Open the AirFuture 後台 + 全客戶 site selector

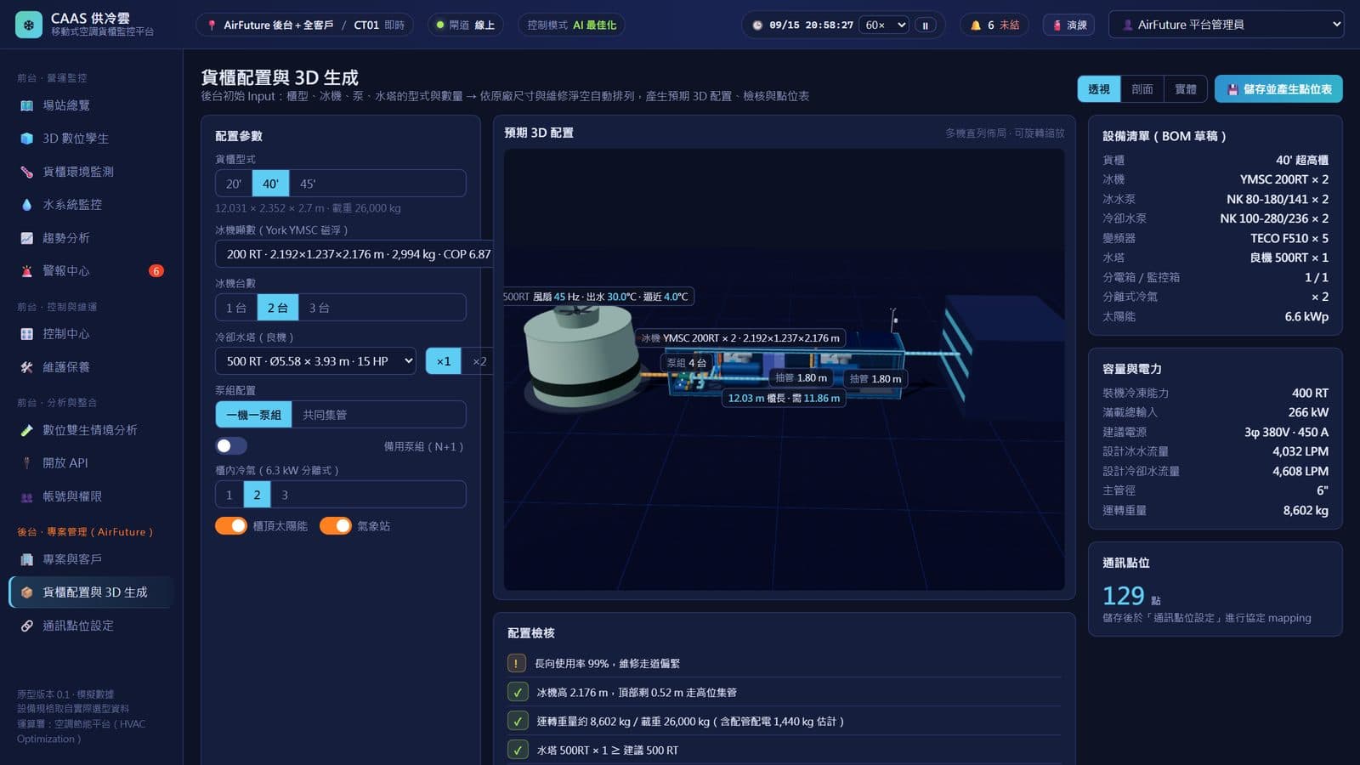pyautogui.click(x=304, y=25)
